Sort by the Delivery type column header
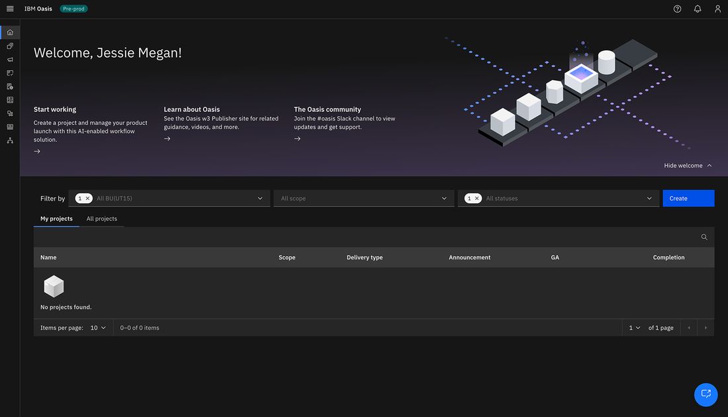The height and width of the screenshot is (417, 728). 365,257
